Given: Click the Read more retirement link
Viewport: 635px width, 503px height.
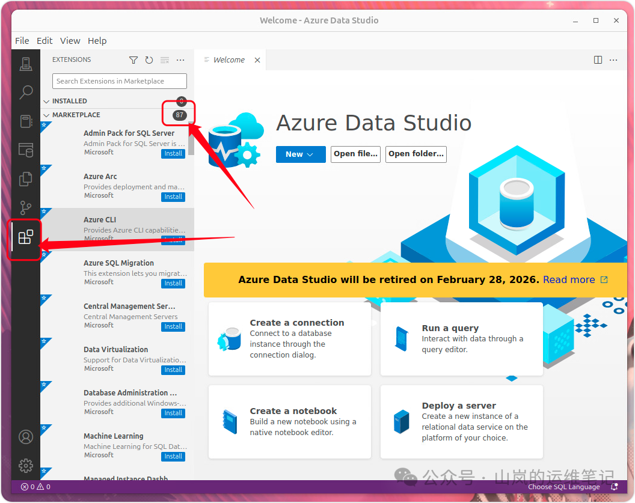Looking at the screenshot, I should click(x=569, y=279).
